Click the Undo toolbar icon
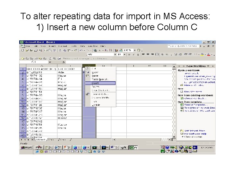 tap(81, 50)
